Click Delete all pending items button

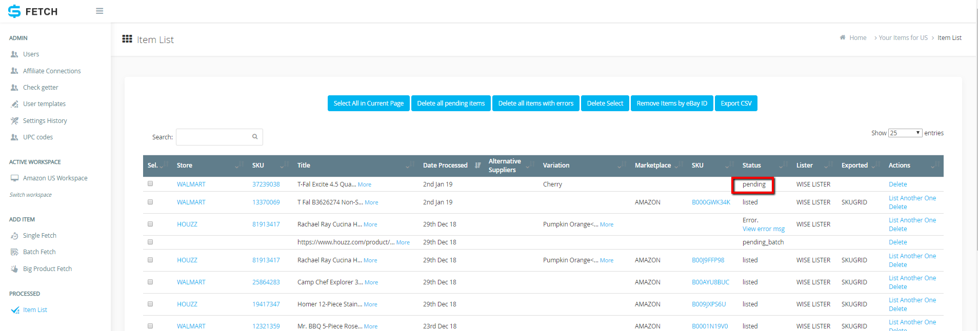point(451,103)
